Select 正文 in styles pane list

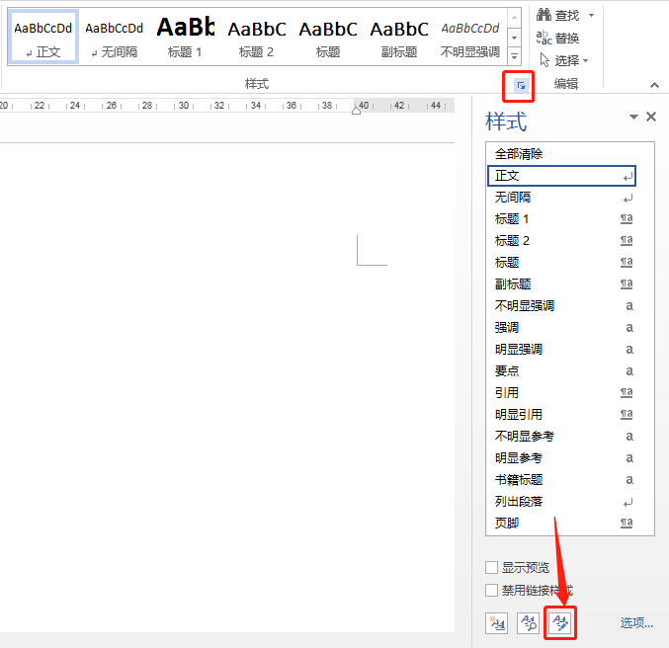[561, 176]
